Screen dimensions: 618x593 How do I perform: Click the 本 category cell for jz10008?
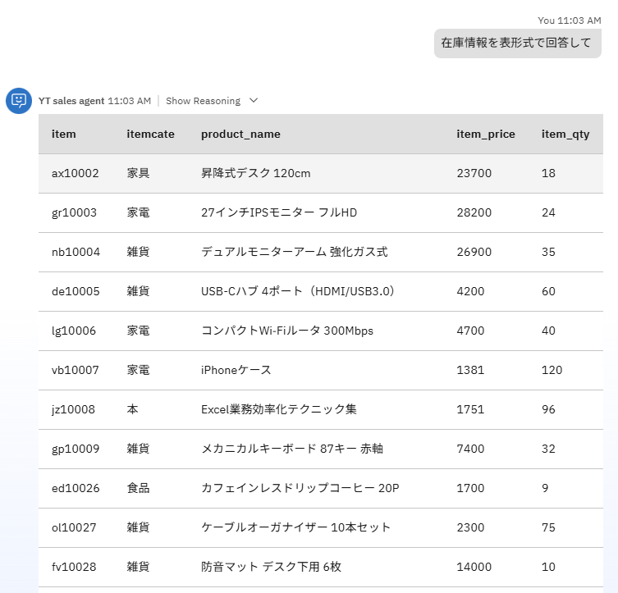[132, 410]
